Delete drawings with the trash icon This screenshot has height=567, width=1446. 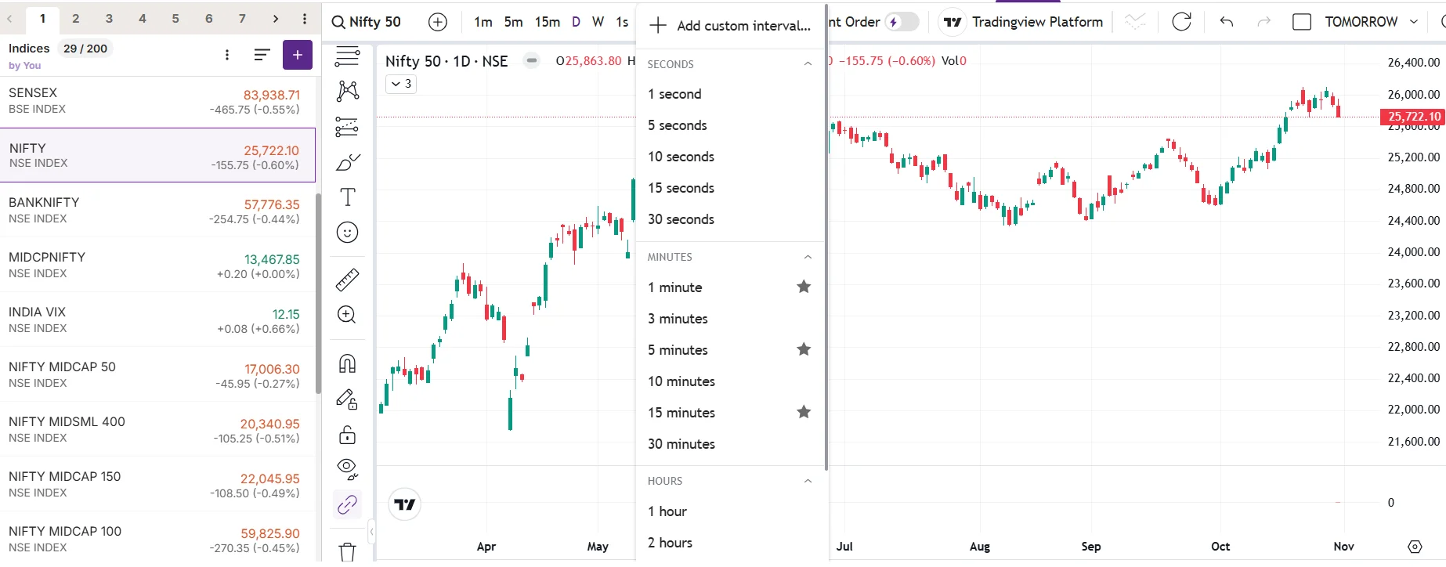347,551
